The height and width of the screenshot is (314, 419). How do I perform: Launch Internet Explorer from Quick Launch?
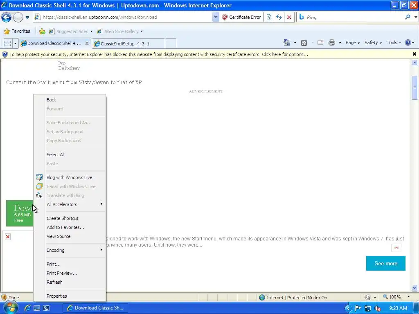[27, 308]
